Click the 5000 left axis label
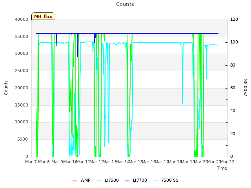This screenshot has height=188, width=251. [23, 139]
